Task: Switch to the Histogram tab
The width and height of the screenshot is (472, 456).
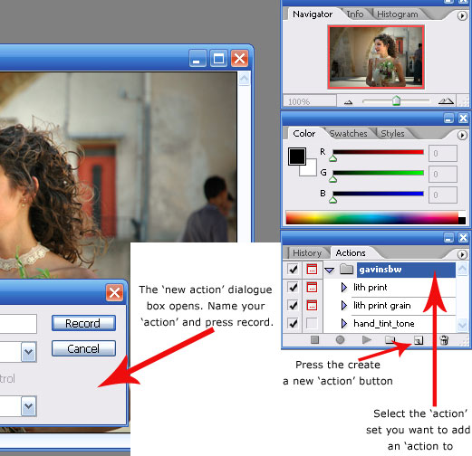Action: (x=398, y=14)
